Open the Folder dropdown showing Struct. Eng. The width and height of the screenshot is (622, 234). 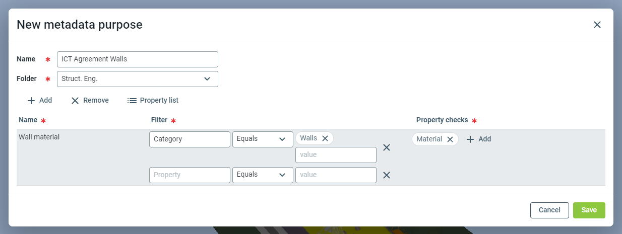point(137,79)
